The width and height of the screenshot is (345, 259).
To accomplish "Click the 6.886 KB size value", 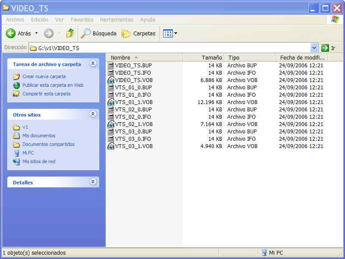I will (x=211, y=80).
